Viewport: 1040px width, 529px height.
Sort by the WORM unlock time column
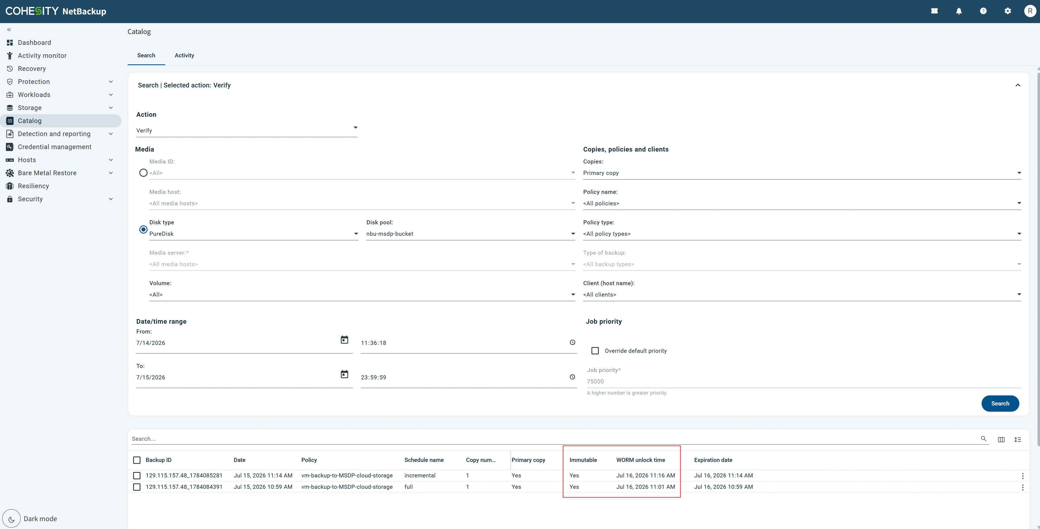click(x=640, y=460)
